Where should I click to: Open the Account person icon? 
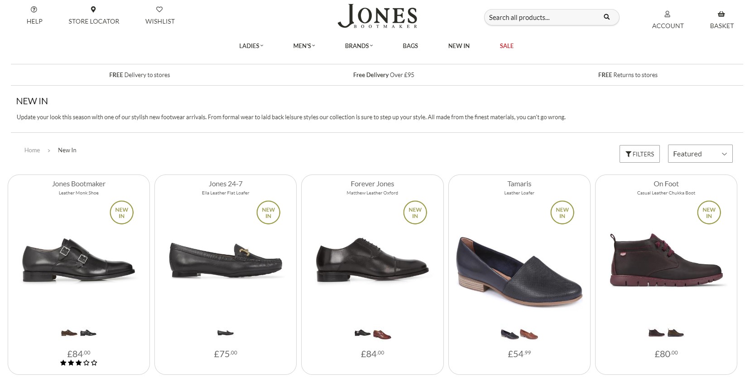(x=668, y=14)
